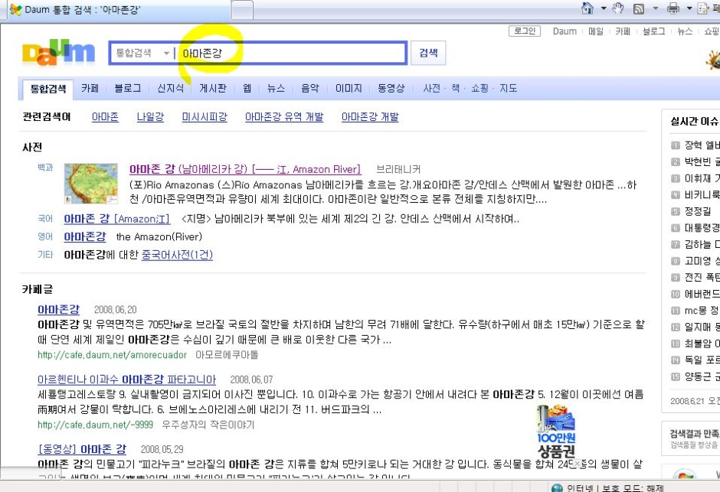Viewport: 720px width, 492px height.
Task: Select the 쇼핑 search tab
Action: click(479, 88)
